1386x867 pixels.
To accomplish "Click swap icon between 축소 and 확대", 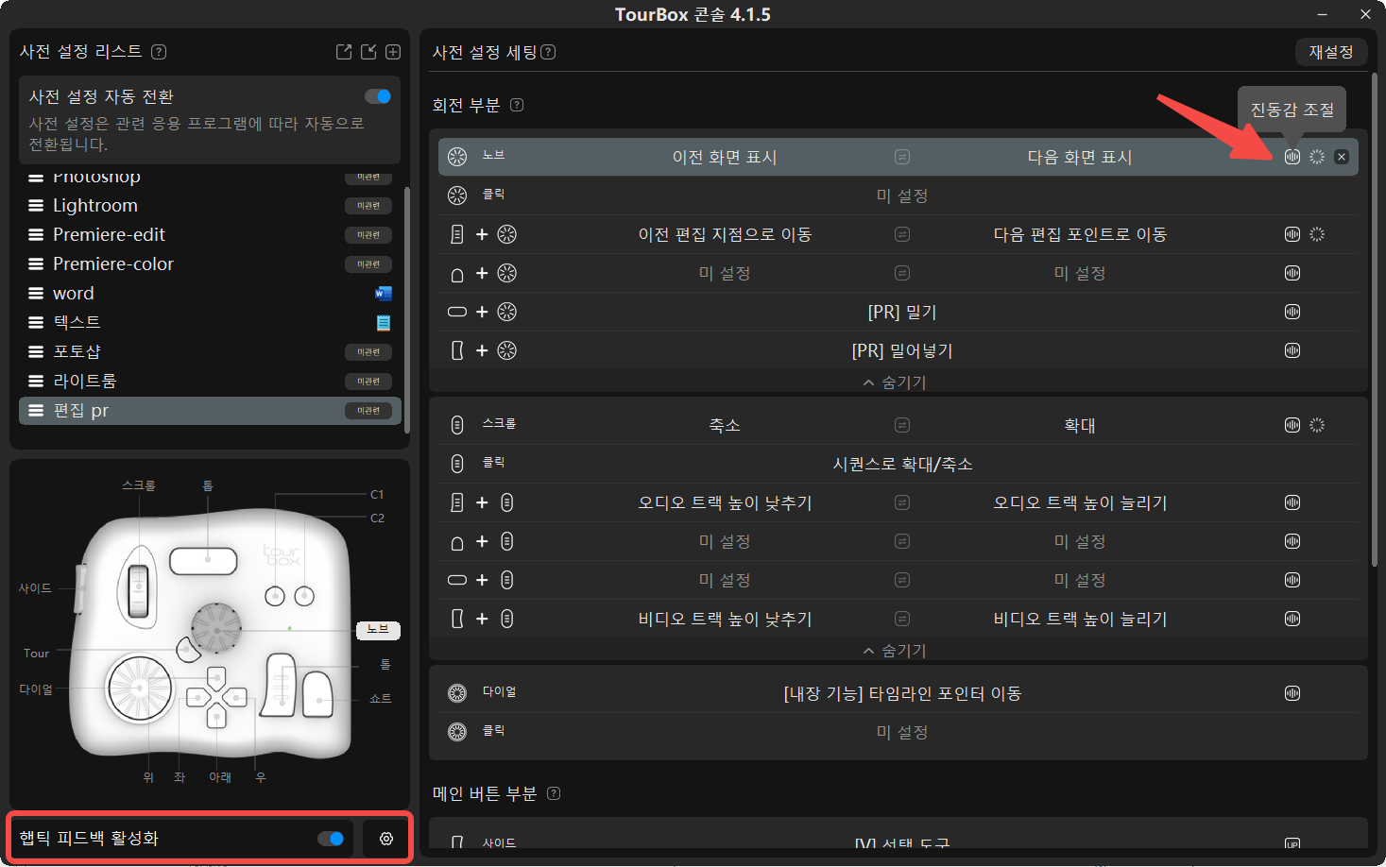I will click(x=902, y=425).
